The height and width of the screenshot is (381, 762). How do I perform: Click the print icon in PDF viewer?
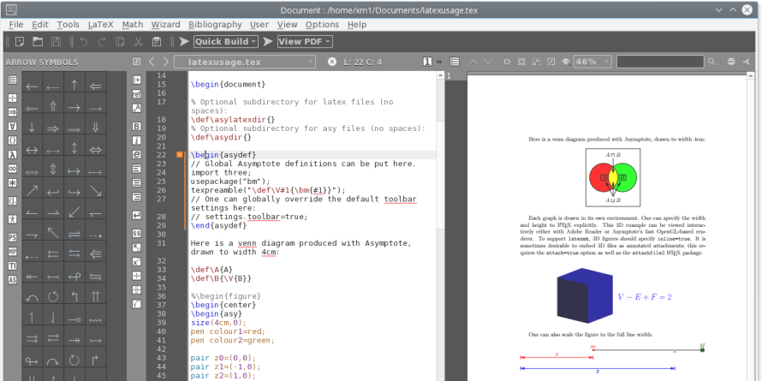pyautogui.click(x=731, y=62)
